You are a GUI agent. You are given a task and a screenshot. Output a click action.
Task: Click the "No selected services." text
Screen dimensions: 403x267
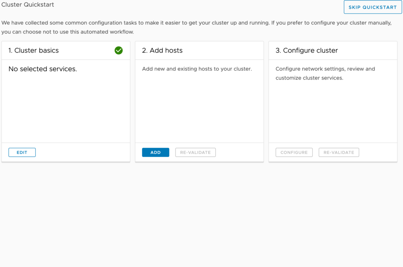click(x=43, y=69)
